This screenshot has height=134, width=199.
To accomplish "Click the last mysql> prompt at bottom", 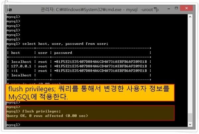I will coord(13,125).
